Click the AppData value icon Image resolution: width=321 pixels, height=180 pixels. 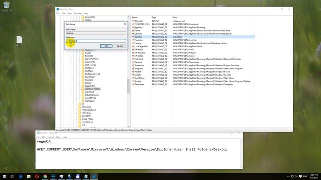point(133,27)
